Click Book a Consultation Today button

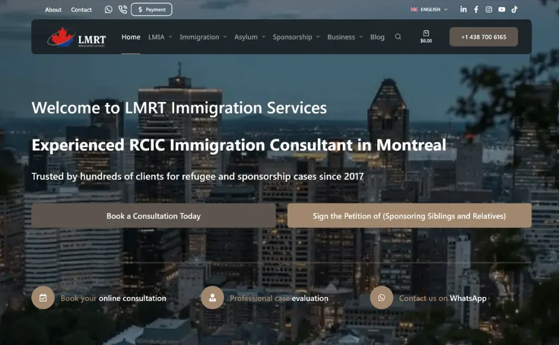[x=153, y=216]
